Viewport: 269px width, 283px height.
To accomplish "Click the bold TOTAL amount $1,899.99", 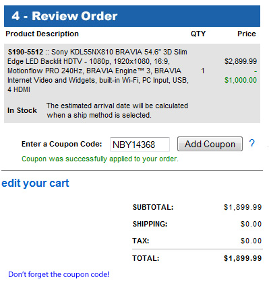I will coord(243,258).
